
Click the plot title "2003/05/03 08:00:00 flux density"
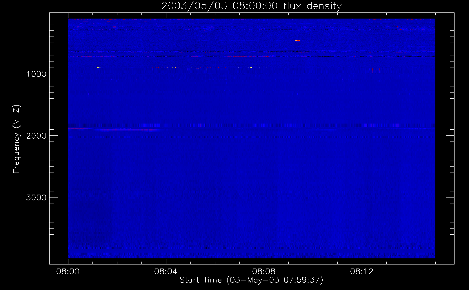tap(251, 6)
